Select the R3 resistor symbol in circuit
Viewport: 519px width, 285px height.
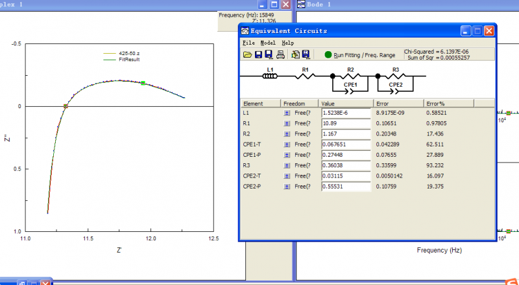(x=396, y=76)
